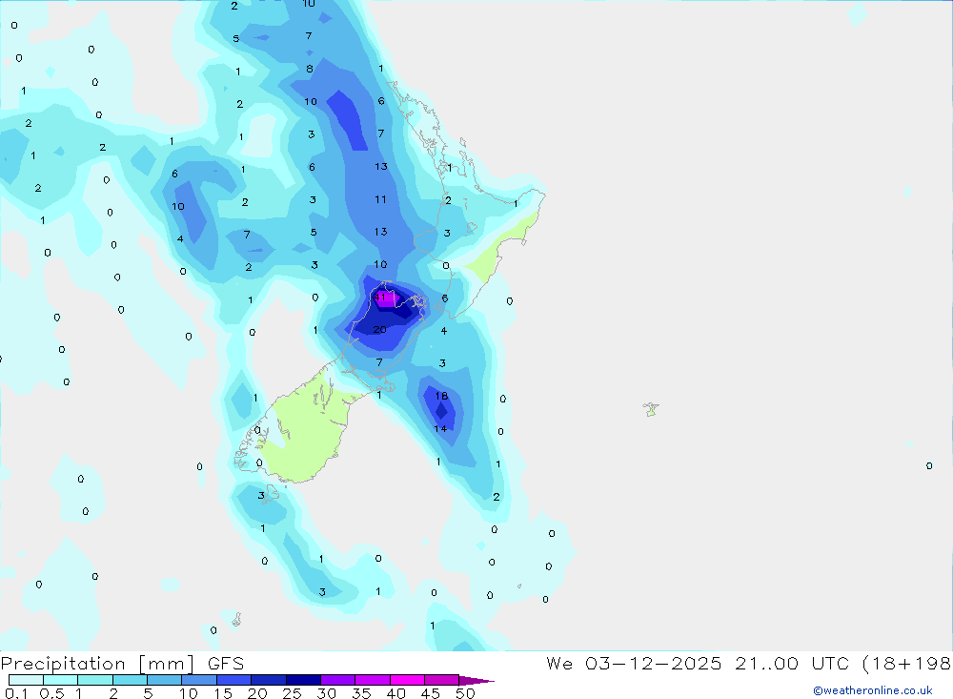Pick the 30–35 mm legend swatch

(x=338, y=680)
